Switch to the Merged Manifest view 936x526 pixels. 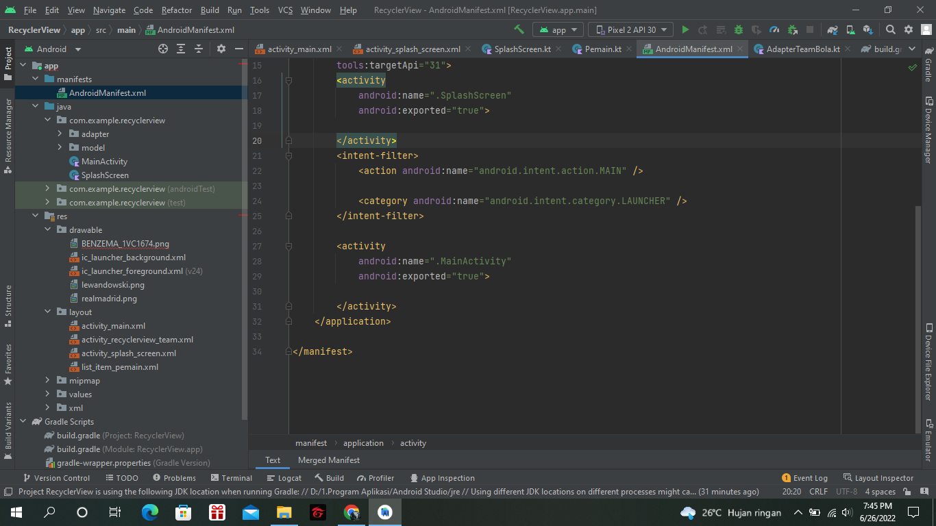[328, 460]
